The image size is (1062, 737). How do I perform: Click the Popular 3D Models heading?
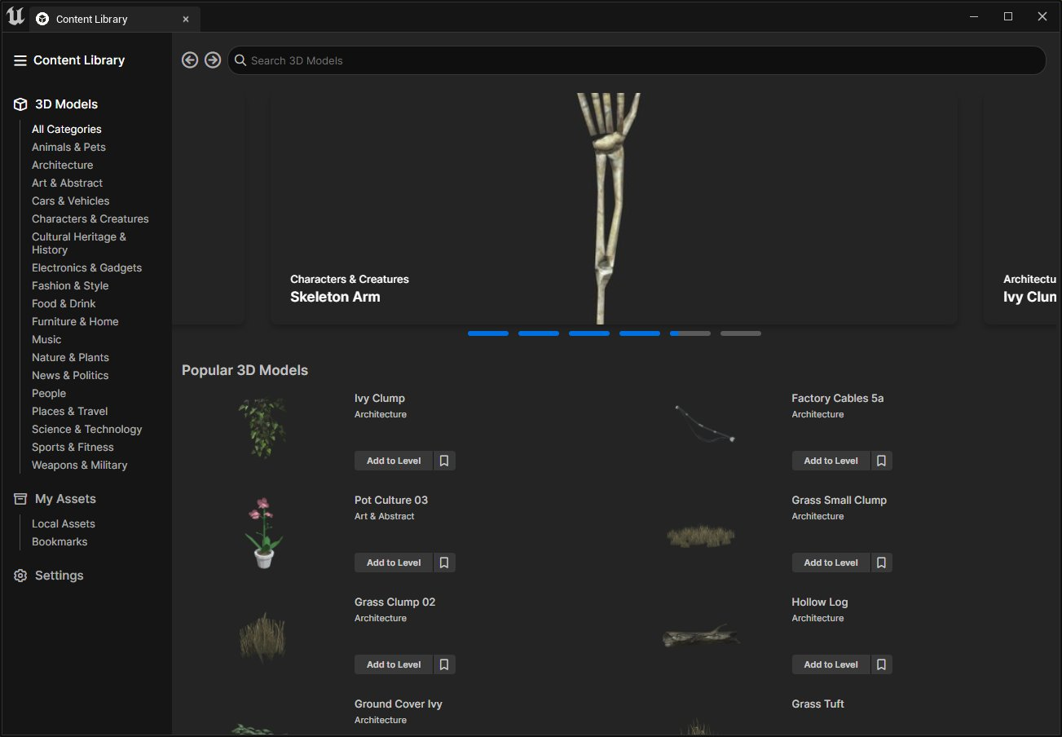pyautogui.click(x=245, y=370)
